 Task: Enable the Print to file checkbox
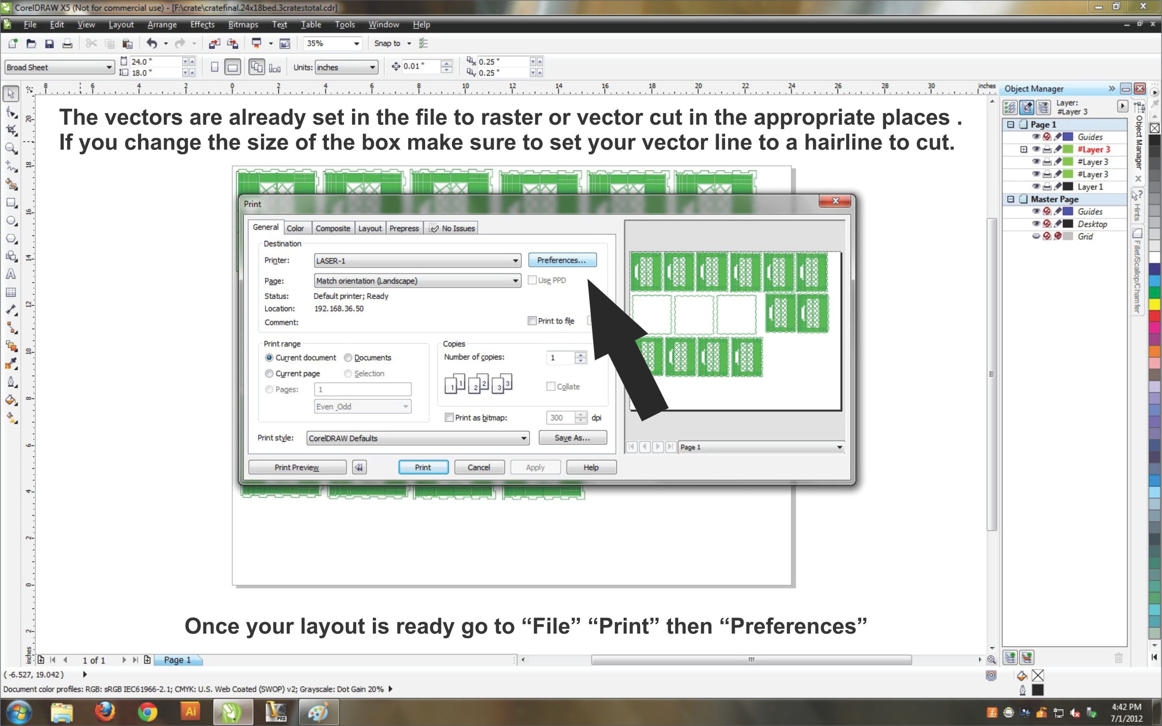(x=532, y=321)
